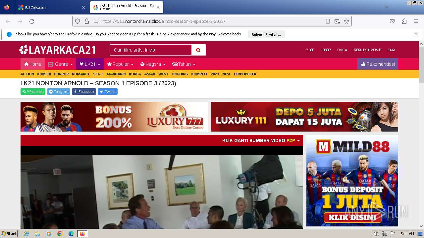
Task: Focus the Cari film search field
Action: pos(151,50)
